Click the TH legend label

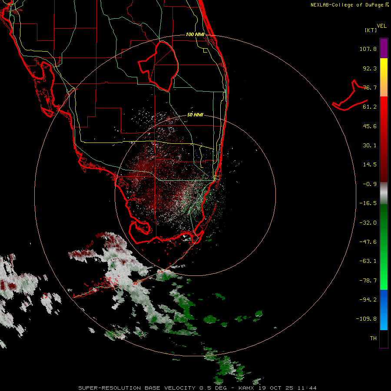pos(373,338)
